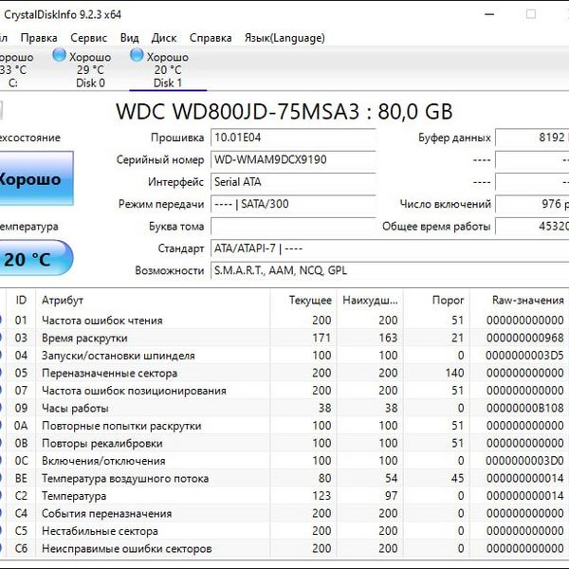Image resolution: width=569 pixels, height=569 pixels.
Task: Click worst value 163 for Время раскрутки
Action: tap(388, 338)
